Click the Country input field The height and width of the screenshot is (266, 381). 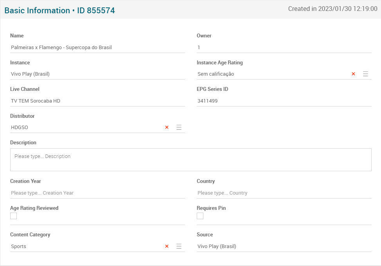tap(284, 193)
